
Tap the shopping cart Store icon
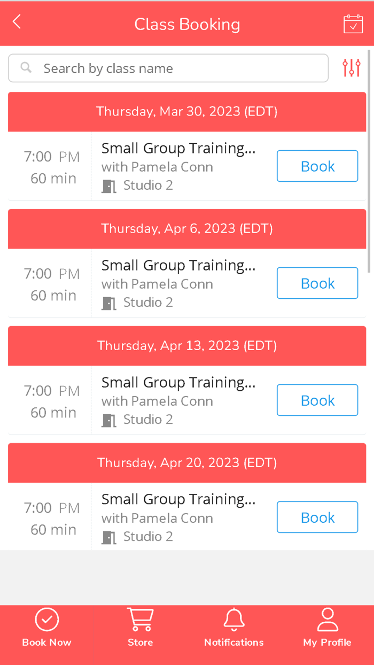tap(140, 620)
